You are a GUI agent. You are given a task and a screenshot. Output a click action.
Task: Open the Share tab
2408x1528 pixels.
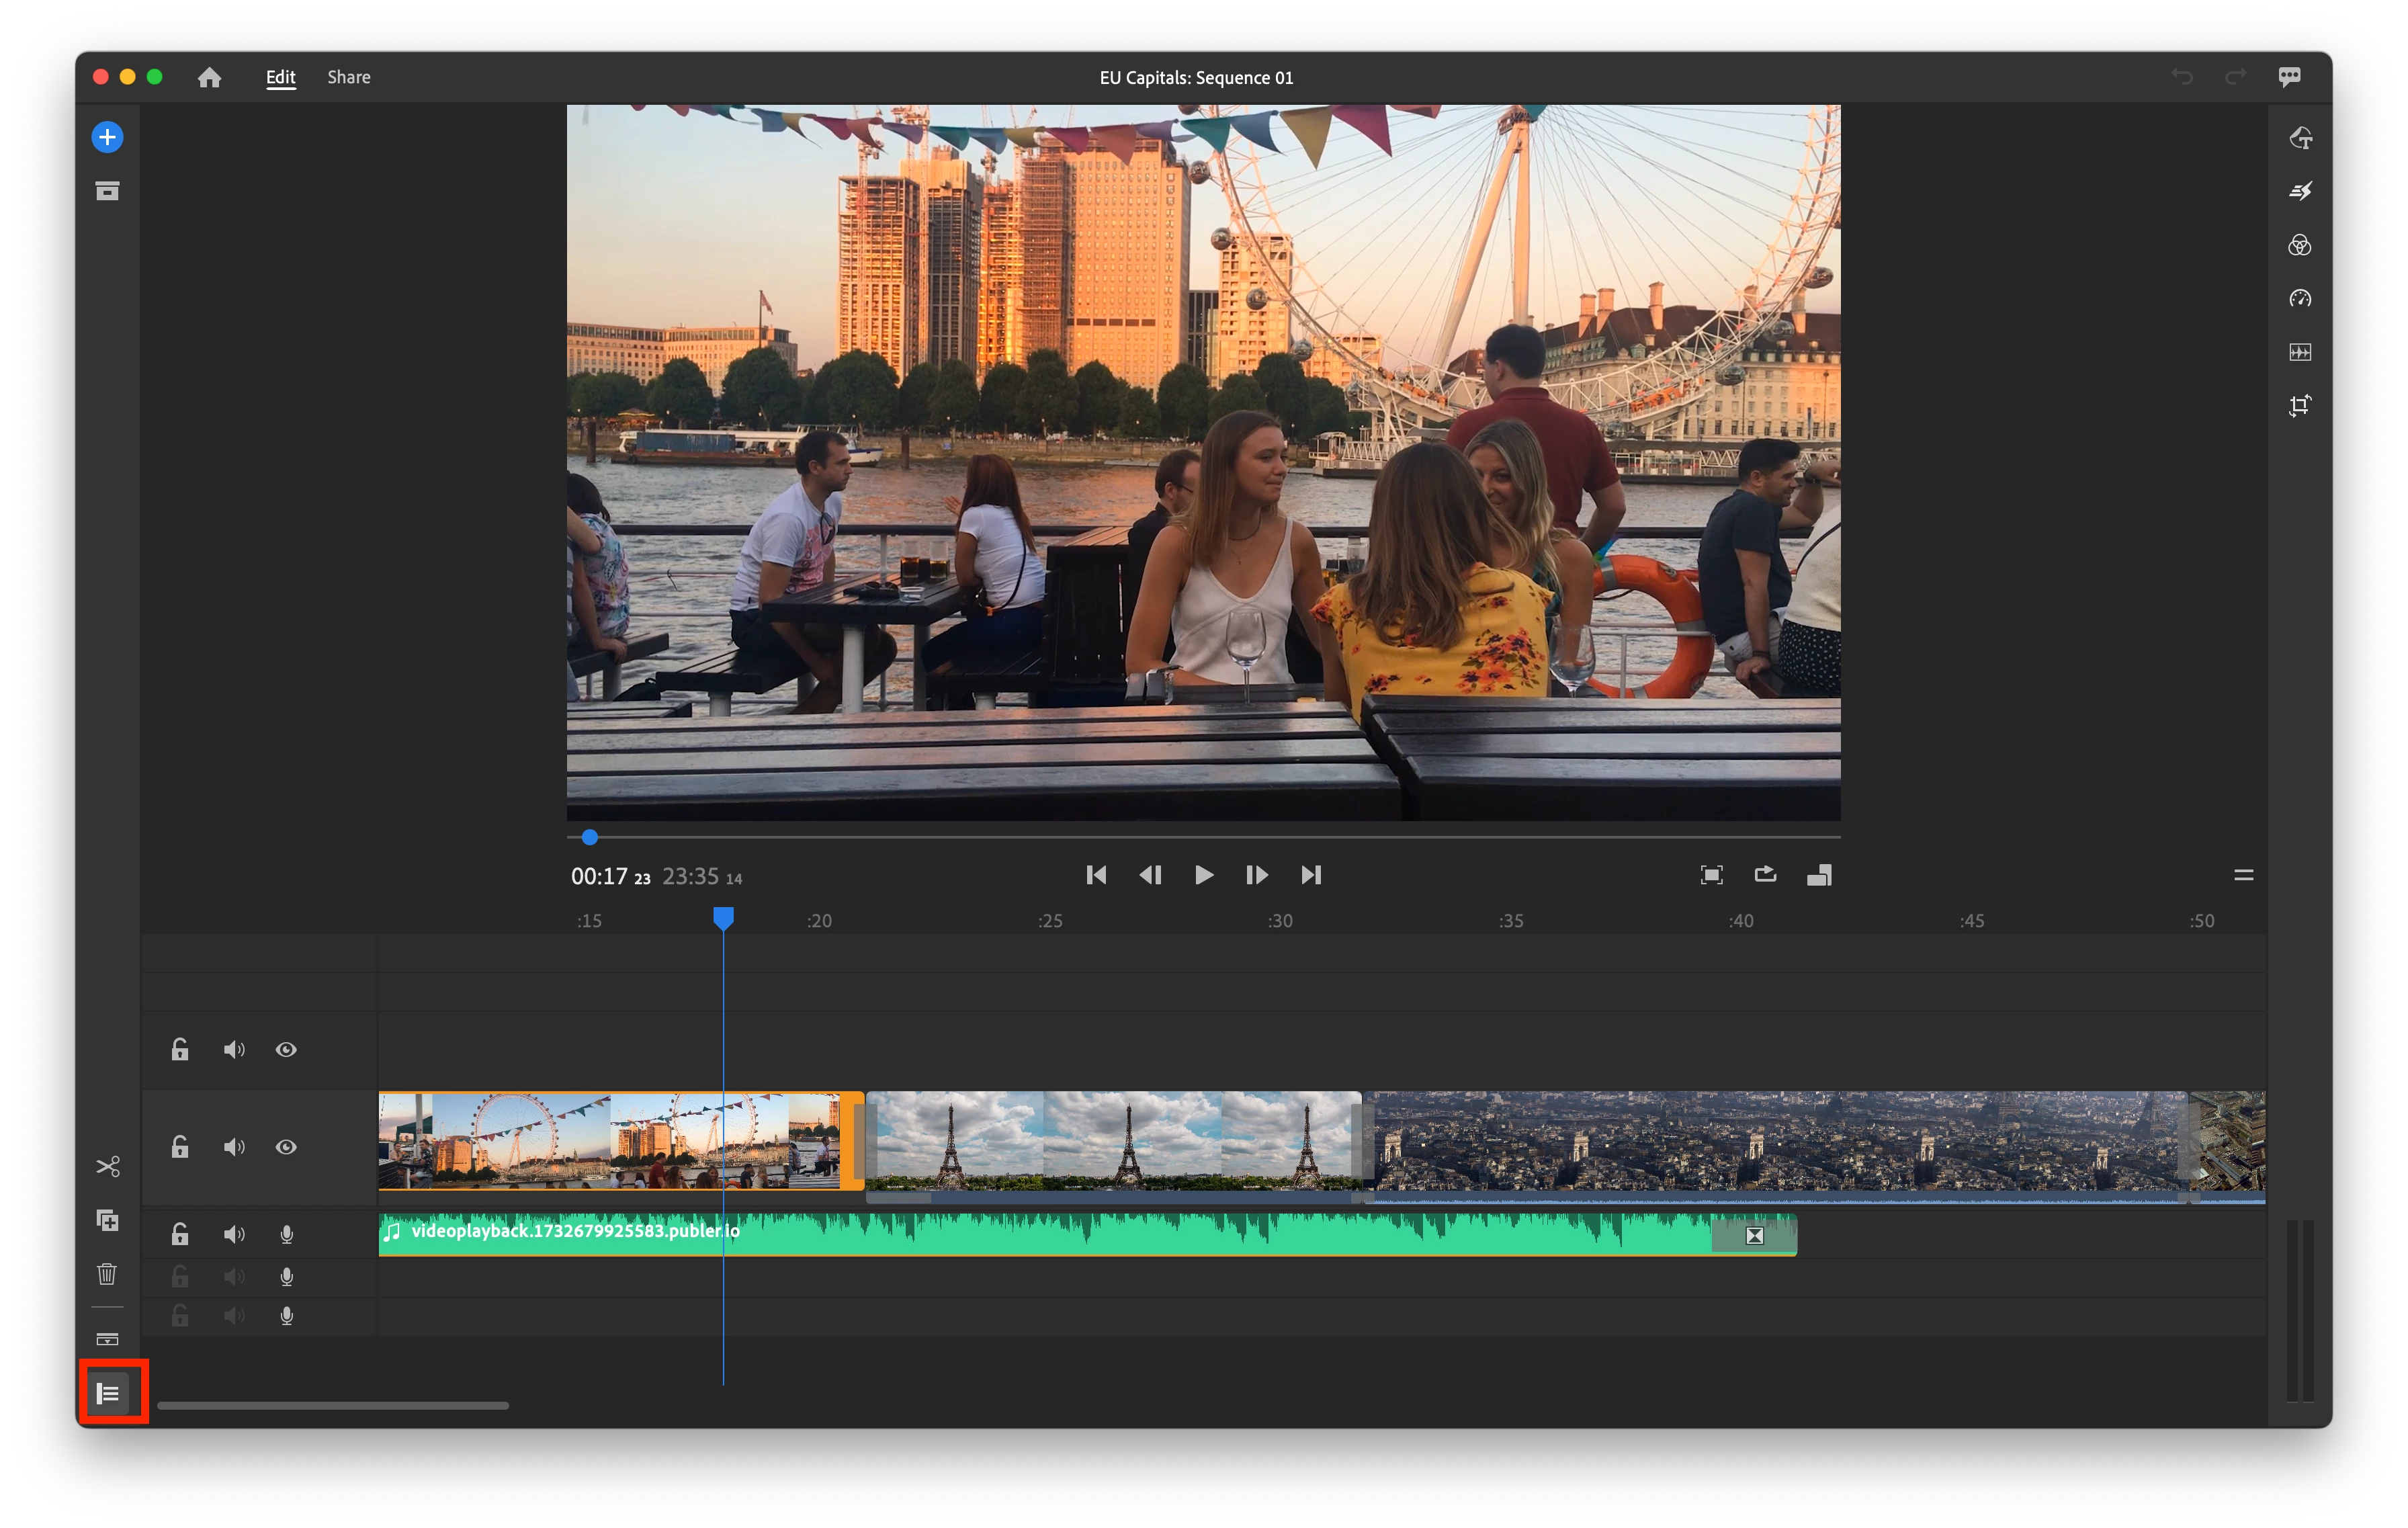click(x=348, y=77)
